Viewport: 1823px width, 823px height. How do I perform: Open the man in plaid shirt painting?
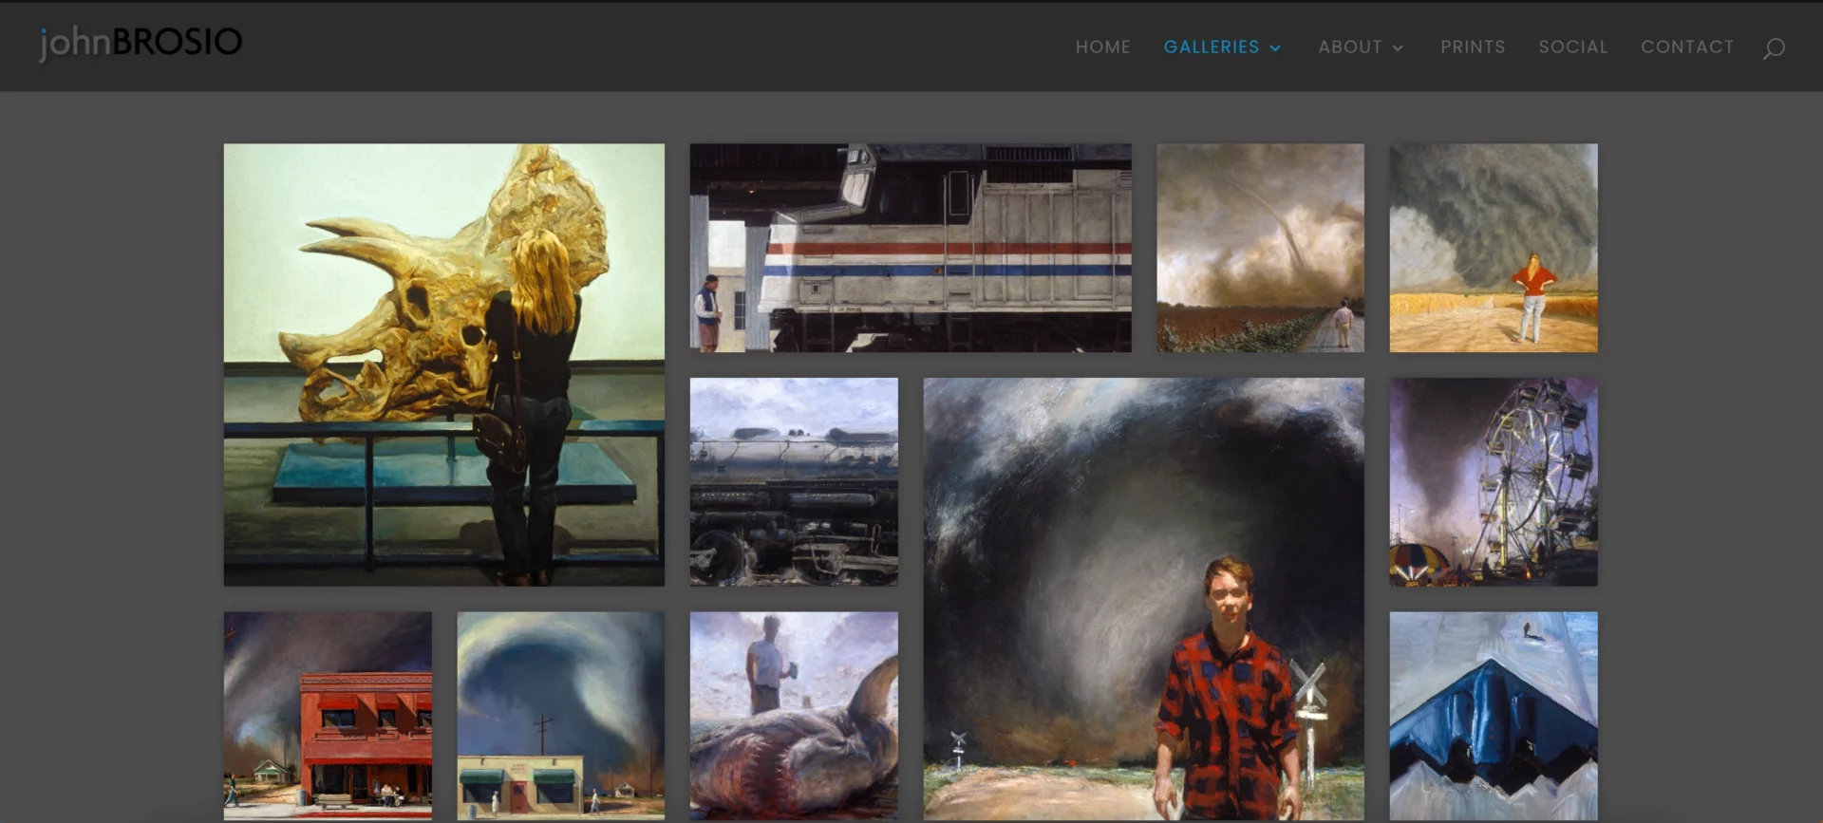[x=1143, y=598]
